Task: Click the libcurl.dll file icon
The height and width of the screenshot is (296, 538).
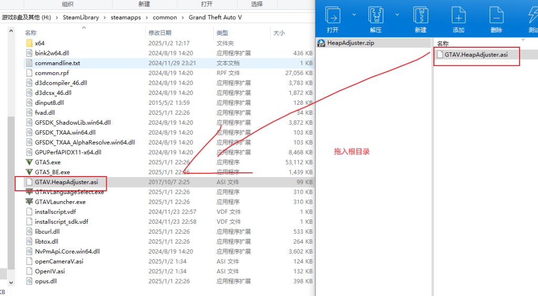Action: [29, 232]
